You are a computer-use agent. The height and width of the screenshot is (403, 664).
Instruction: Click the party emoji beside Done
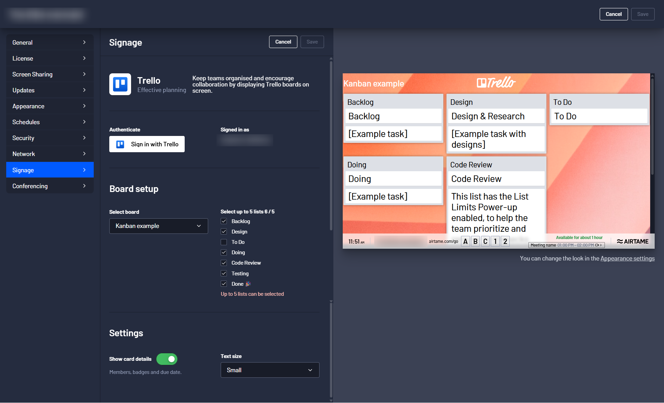pos(248,284)
